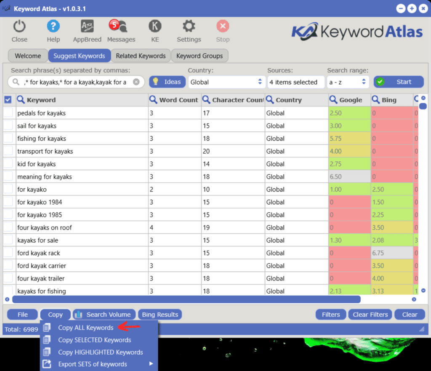The width and height of the screenshot is (431, 371).
Task: Select the checkbox for 'fishing for kayaks'
Action: click(9, 139)
